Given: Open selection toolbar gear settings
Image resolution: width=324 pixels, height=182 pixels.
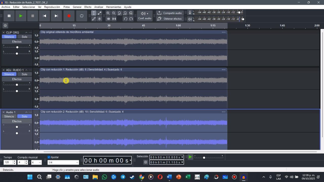Looking at the screenshot, I should (146, 162).
